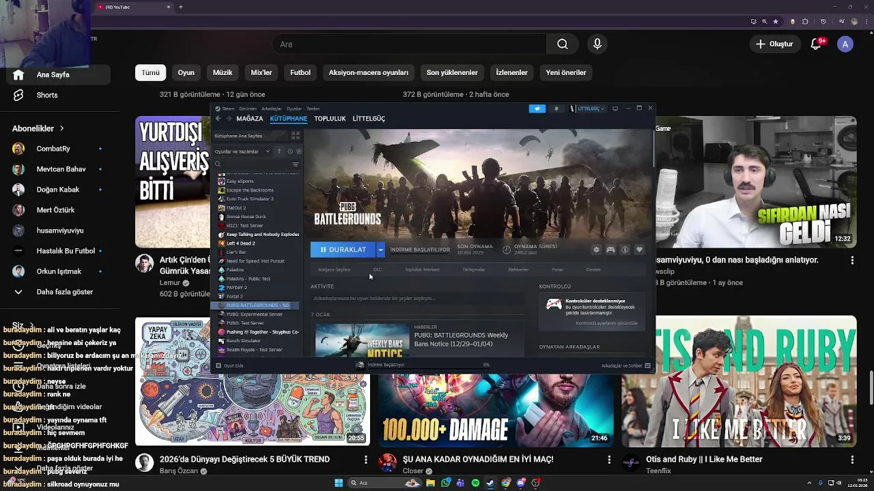
Task: Click Kontrolcü ayarlarını görüntüle link
Action: click(x=606, y=323)
